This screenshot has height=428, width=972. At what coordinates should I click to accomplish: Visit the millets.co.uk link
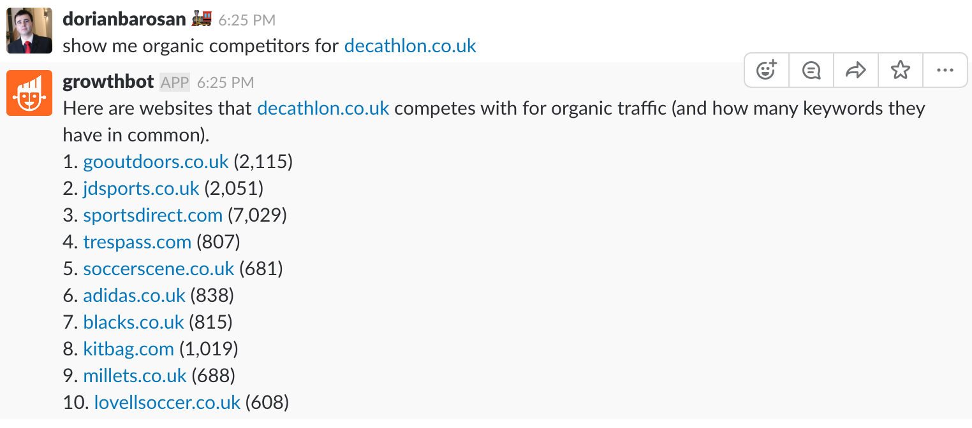pos(135,376)
